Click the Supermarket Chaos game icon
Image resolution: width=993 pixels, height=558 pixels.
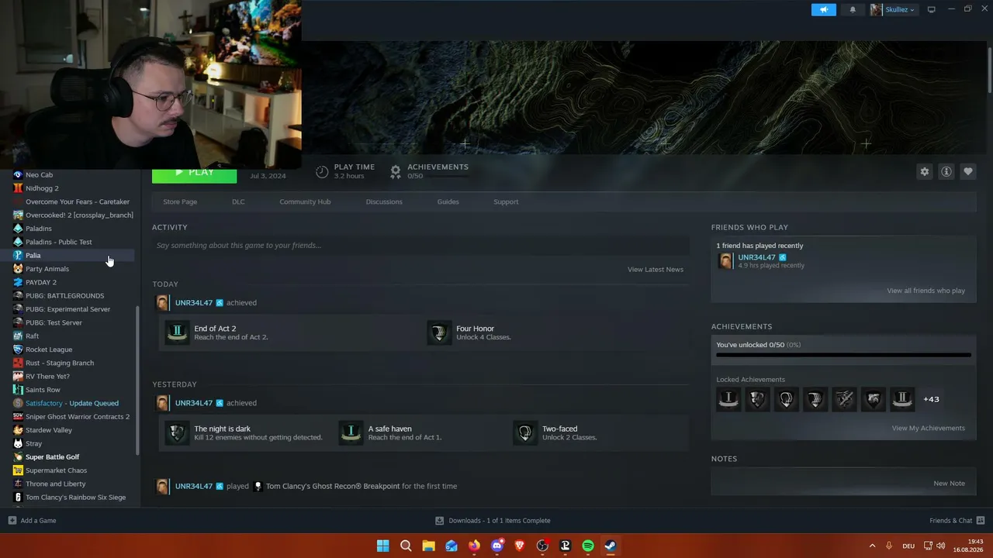click(18, 470)
